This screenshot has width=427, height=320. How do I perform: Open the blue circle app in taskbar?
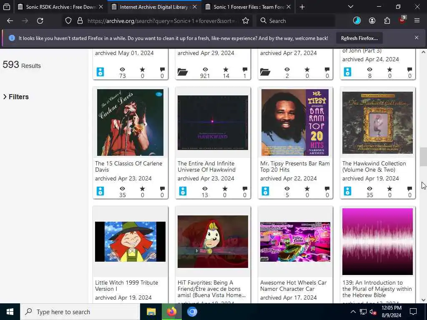click(x=192, y=312)
